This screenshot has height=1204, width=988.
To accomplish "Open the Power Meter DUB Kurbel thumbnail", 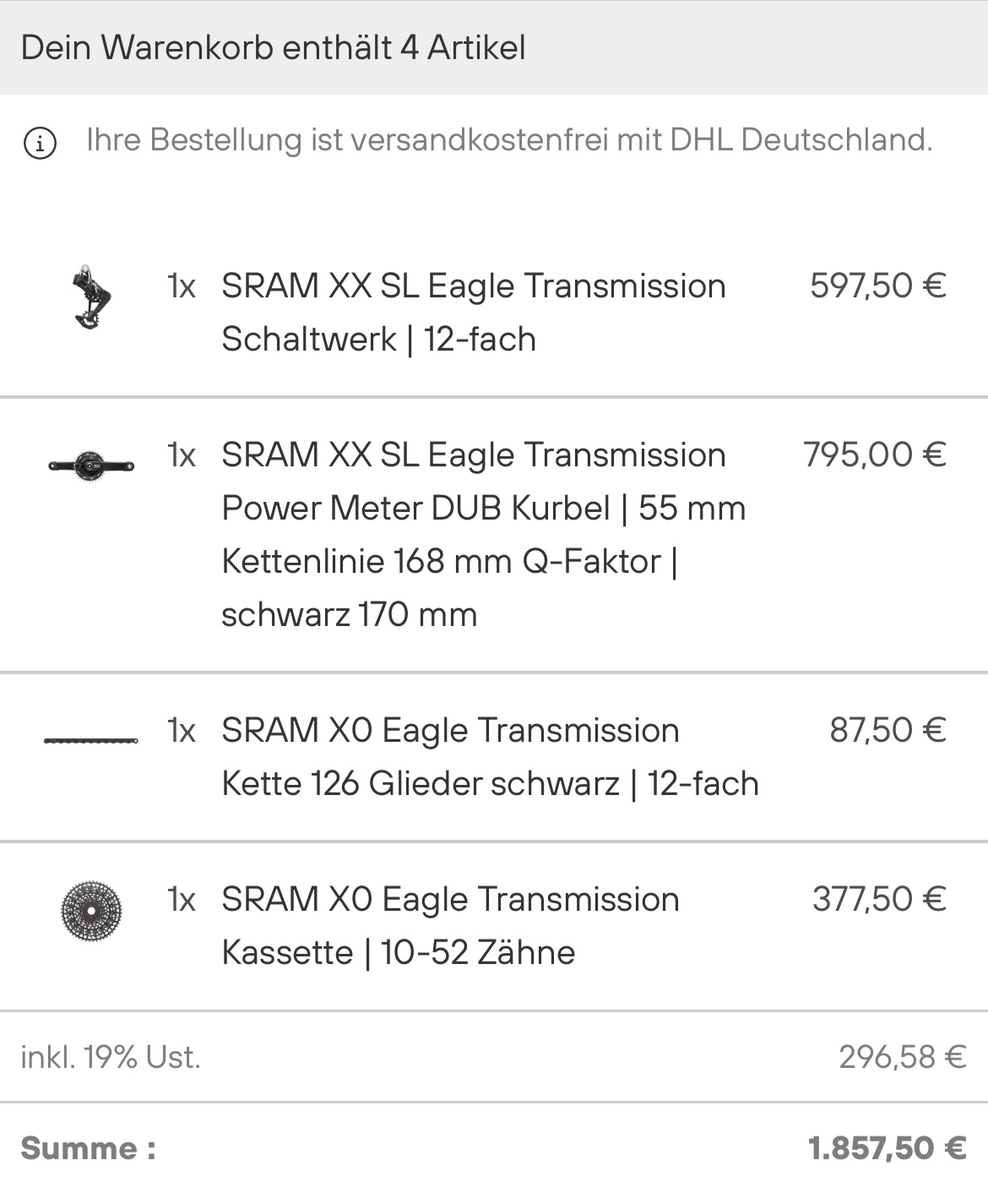I will point(91,465).
